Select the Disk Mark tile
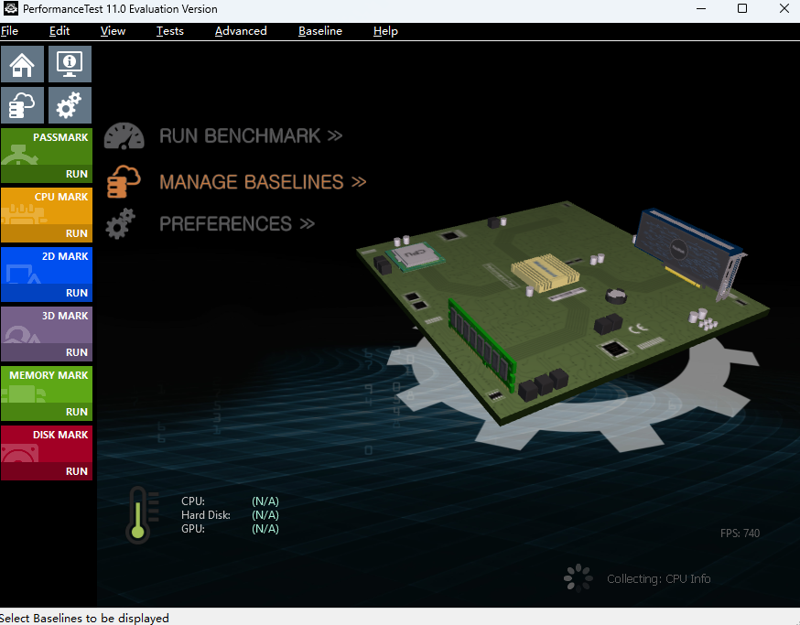 47,453
